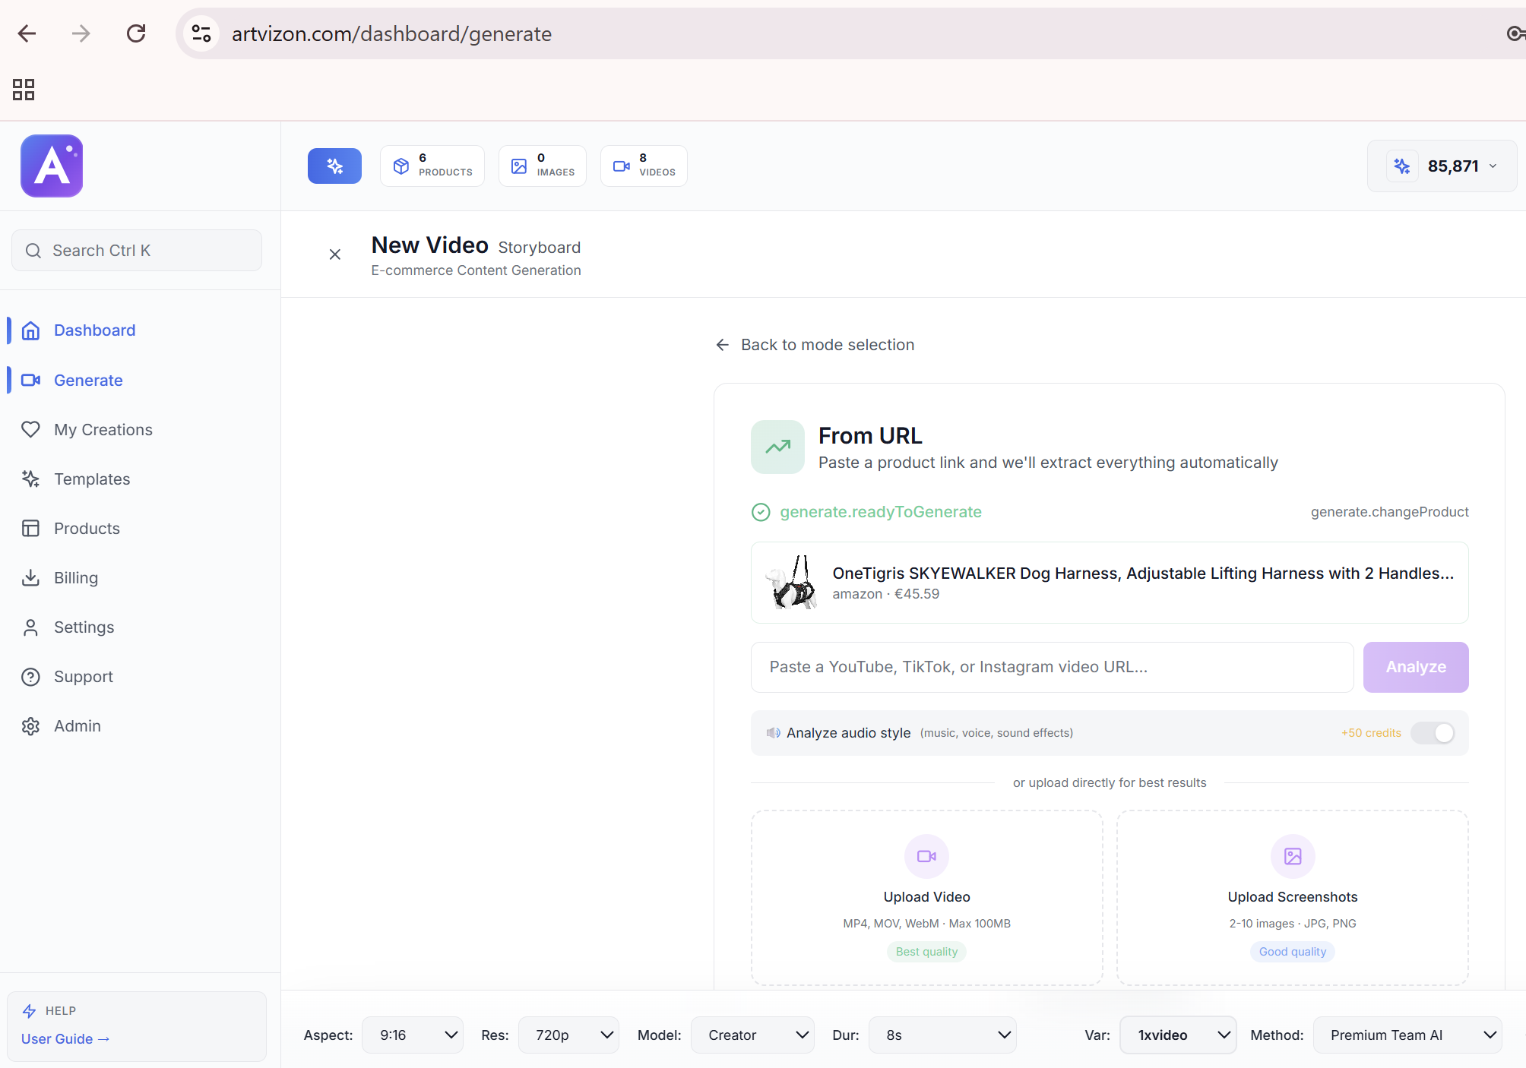The height and width of the screenshot is (1068, 1526).
Task: Click the browser reload icon
Action: (136, 33)
